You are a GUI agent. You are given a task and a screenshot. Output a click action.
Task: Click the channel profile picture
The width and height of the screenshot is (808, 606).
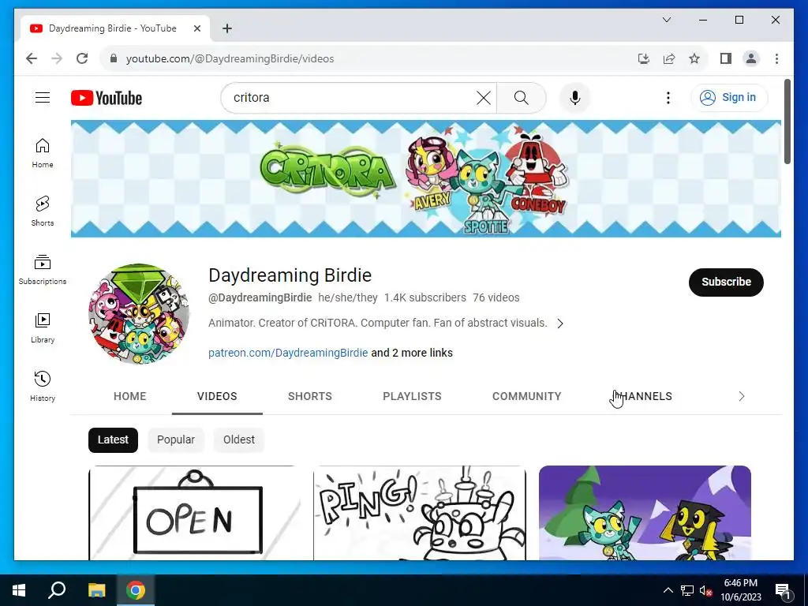pos(139,314)
